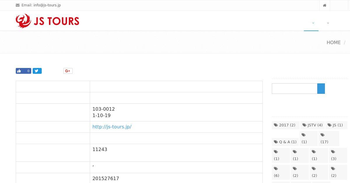Select the 2017 (2) tag

(x=285, y=125)
